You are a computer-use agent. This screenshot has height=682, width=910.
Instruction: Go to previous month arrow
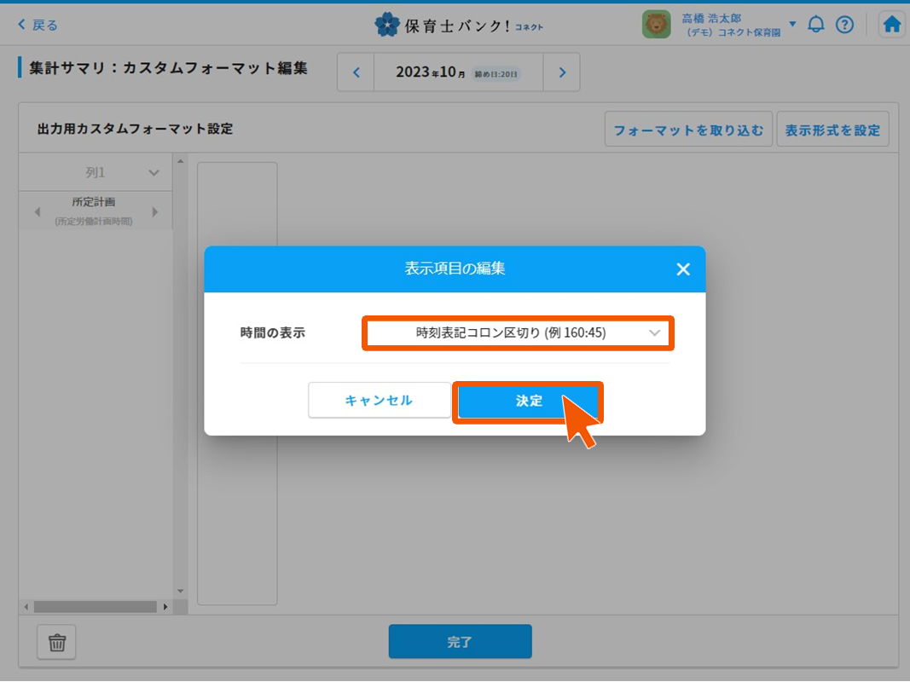[x=356, y=72]
